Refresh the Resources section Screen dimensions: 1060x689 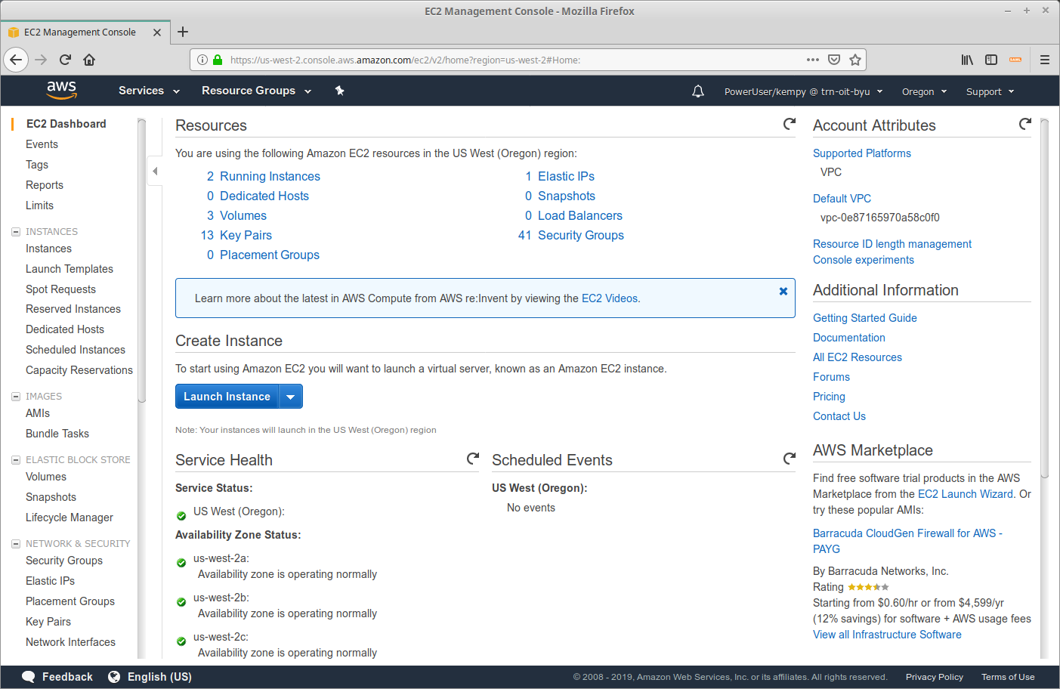pos(790,124)
